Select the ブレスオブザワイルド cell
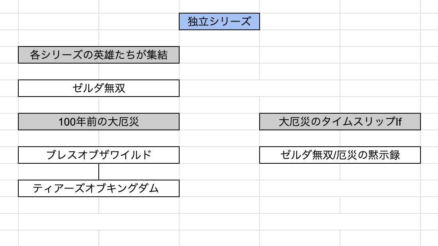This screenshot has width=438, height=246. (x=99, y=155)
